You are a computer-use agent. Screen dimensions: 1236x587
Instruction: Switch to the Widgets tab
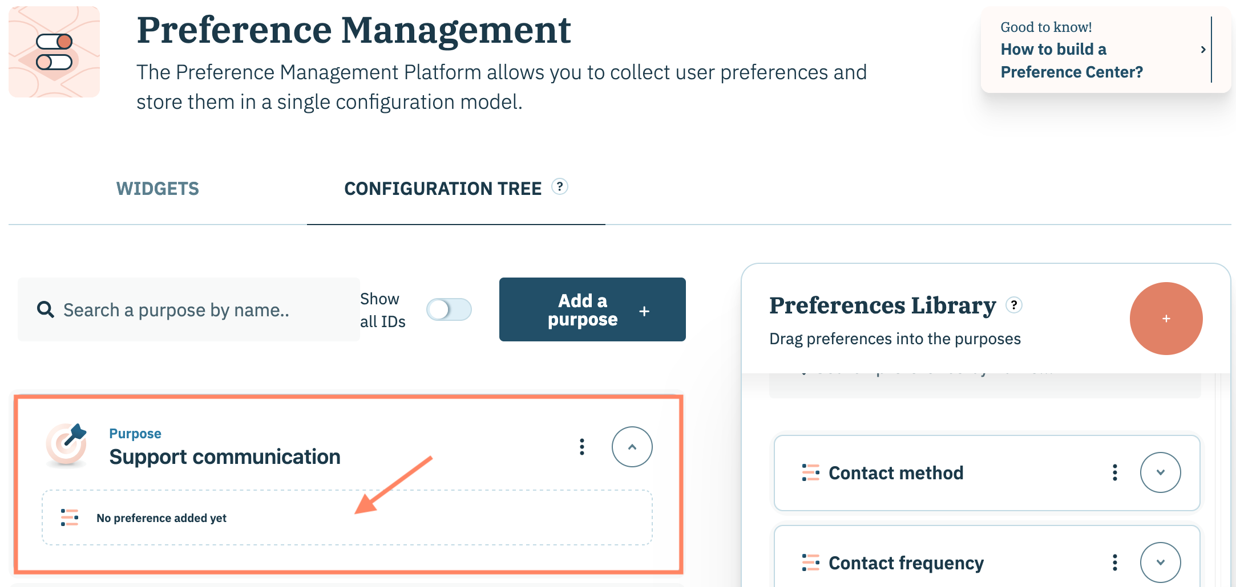click(157, 189)
